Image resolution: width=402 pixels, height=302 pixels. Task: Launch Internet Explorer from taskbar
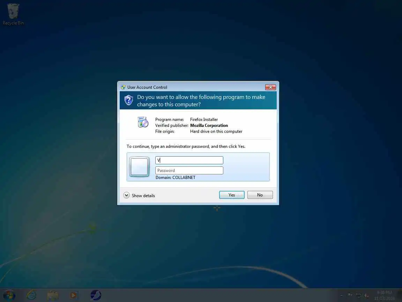coord(31,295)
